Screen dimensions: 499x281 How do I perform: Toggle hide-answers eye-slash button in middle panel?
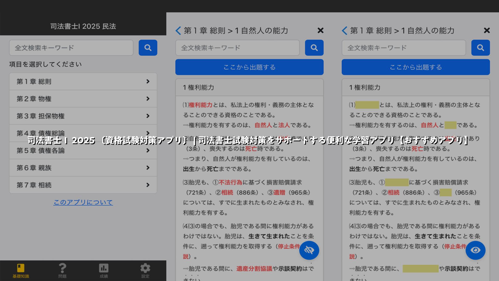coord(309,250)
